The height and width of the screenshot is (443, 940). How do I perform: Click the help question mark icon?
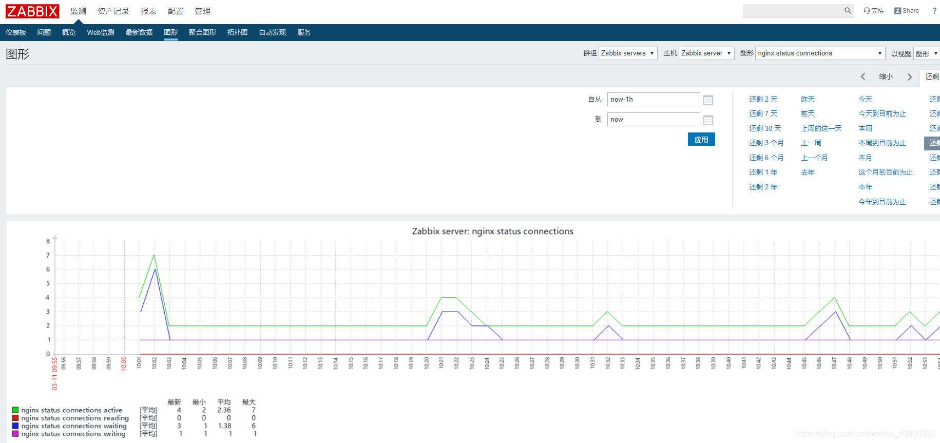934,11
